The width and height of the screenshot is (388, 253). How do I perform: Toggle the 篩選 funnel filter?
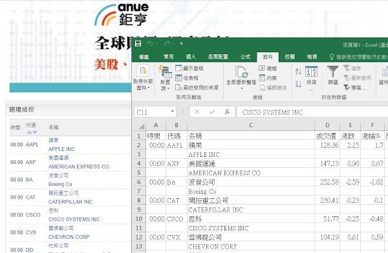pos(333,76)
